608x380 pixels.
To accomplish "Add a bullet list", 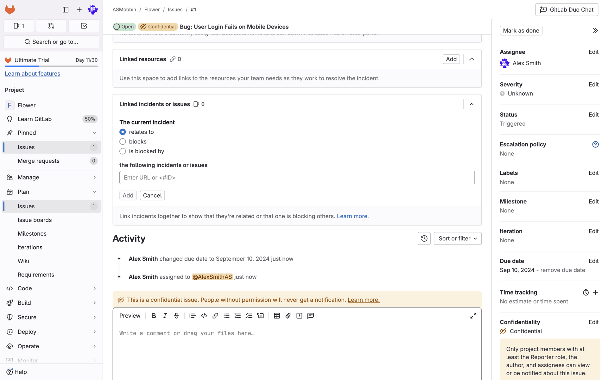I will tap(226, 316).
